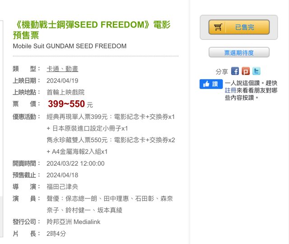The height and width of the screenshot is (244, 289).
Task: Click the venue text 首輪上映戲院
Action: tap(65, 92)
